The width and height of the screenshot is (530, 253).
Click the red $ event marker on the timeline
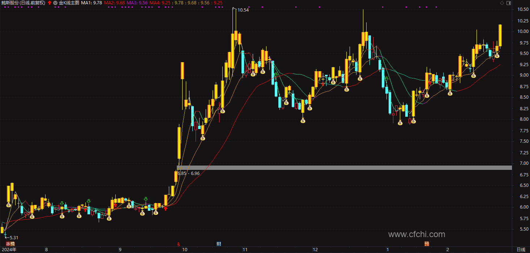coord(178,244)
